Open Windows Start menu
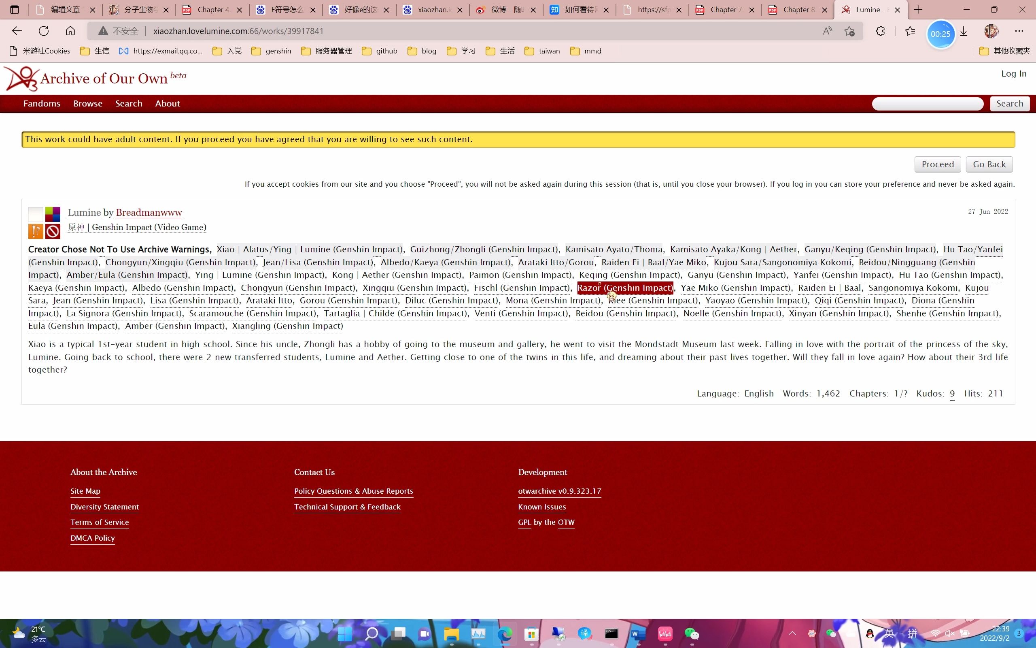 [x=345, y=633]
